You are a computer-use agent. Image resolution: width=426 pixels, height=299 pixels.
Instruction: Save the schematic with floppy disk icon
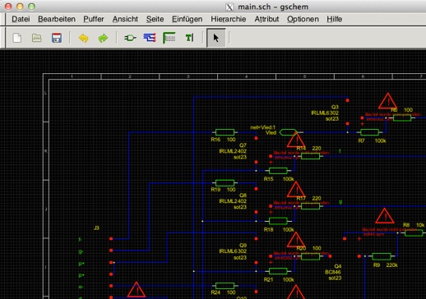pos(57,38)
